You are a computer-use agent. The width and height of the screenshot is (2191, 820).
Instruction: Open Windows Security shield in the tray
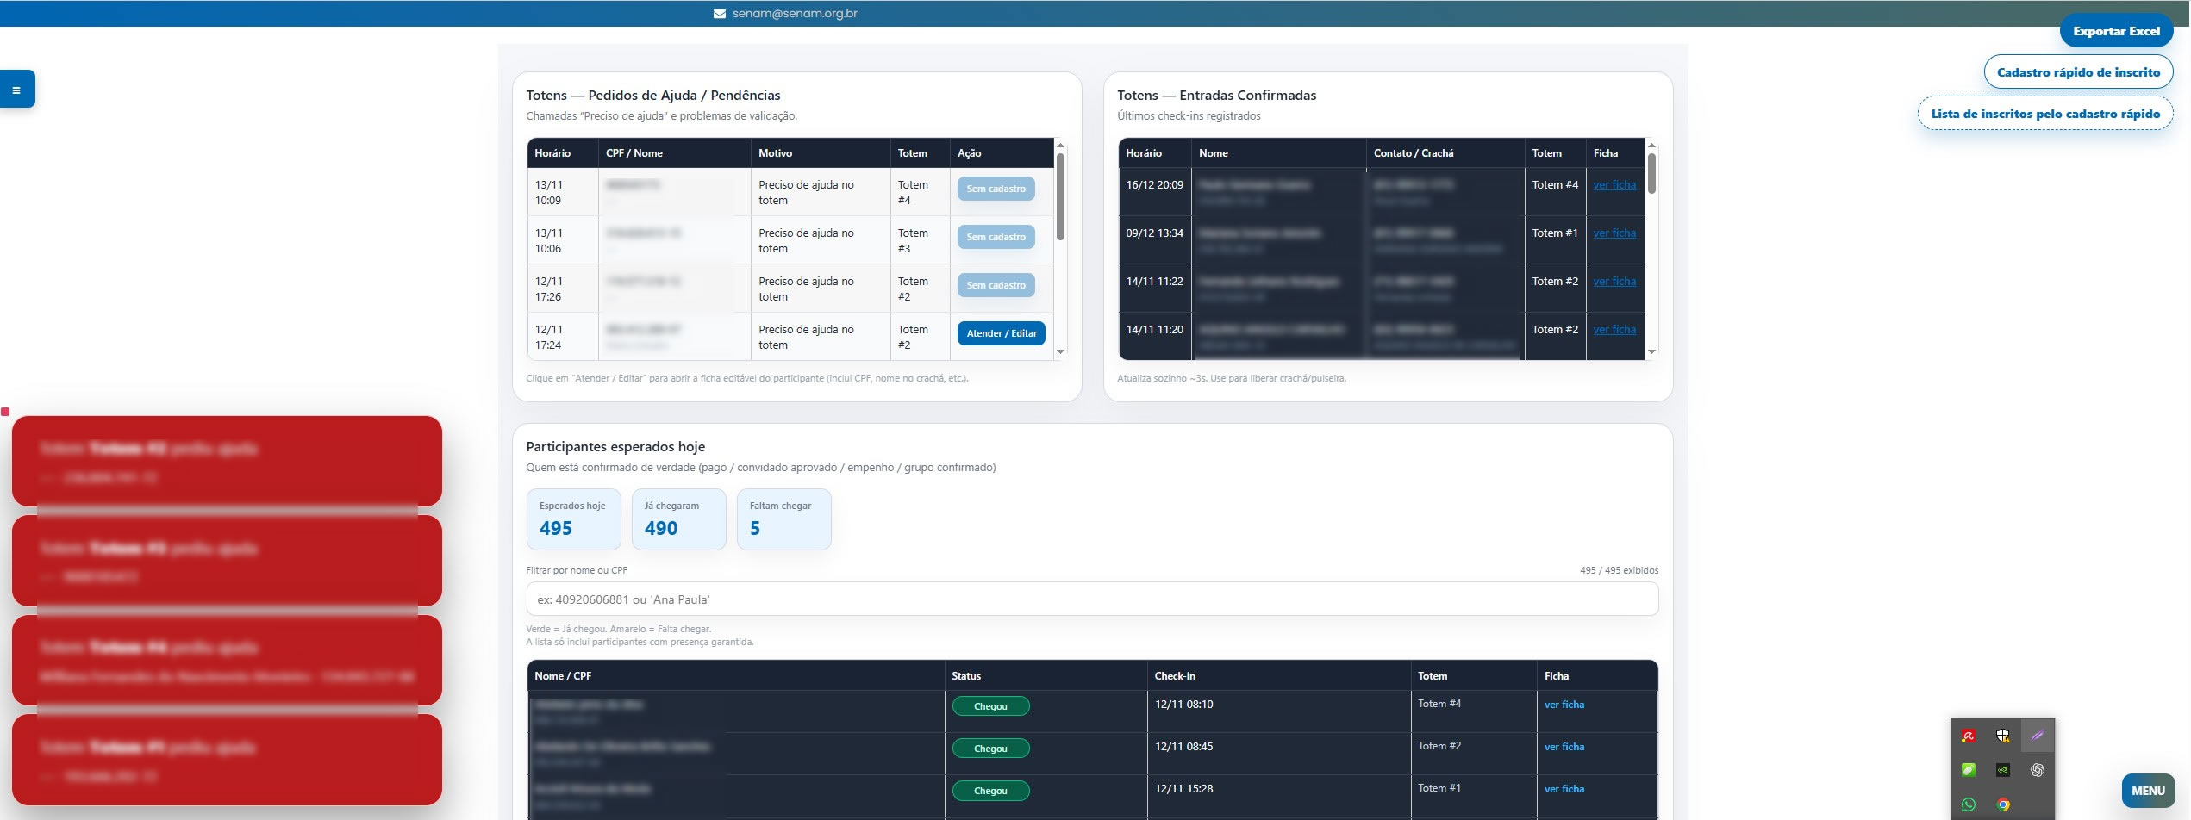pos(2001,736)
